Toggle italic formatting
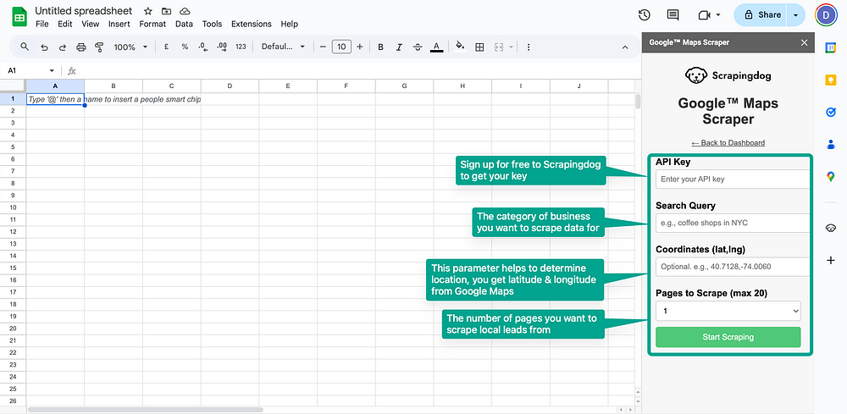Viewport: 847px width, 414px height. (x=399, y=47)
